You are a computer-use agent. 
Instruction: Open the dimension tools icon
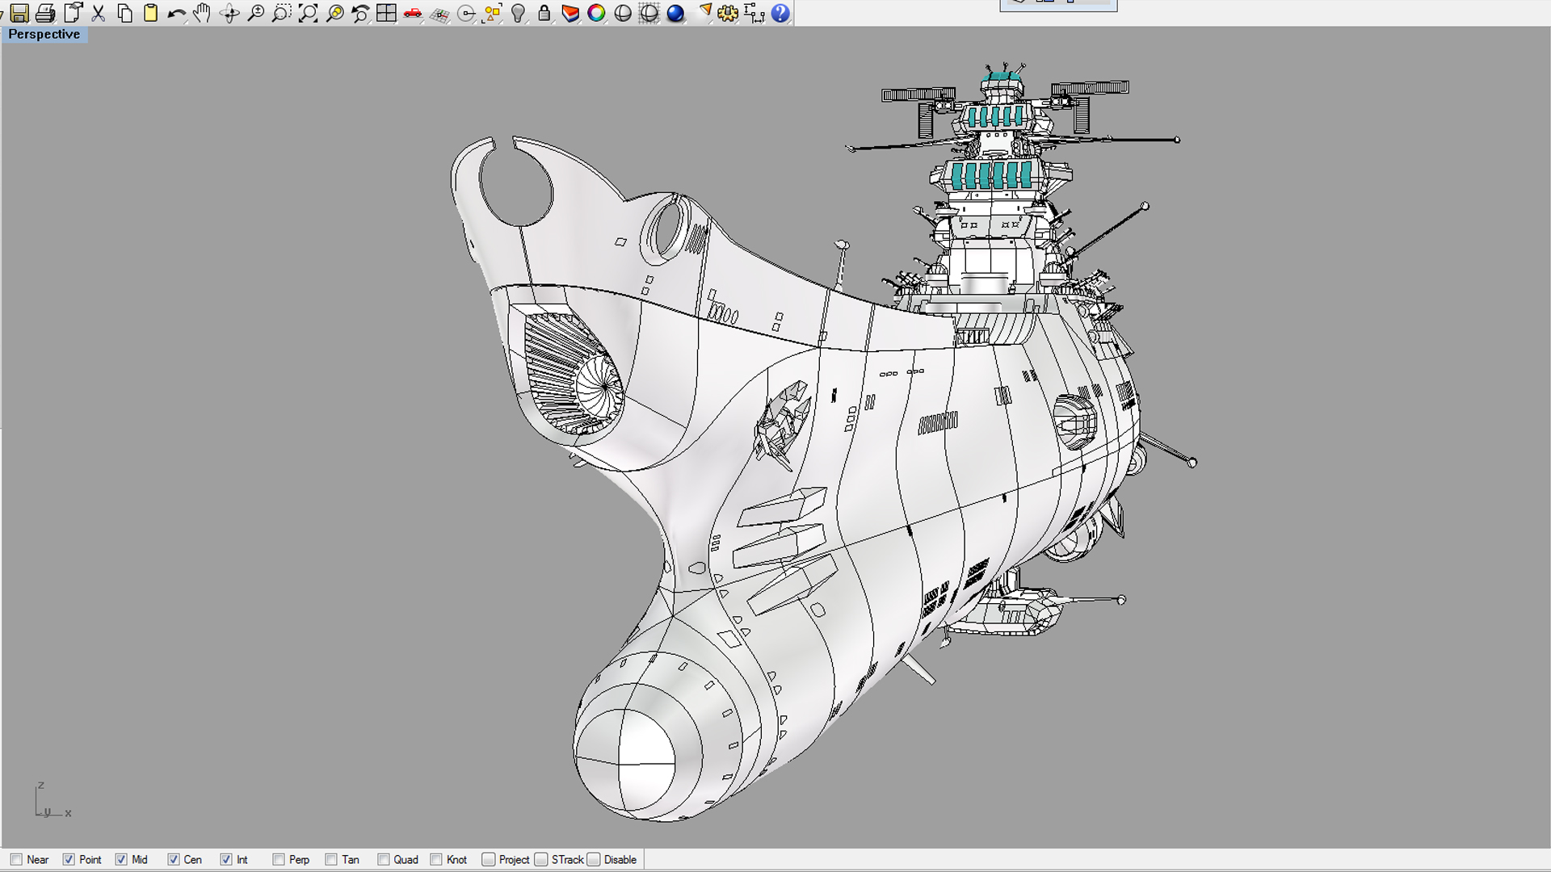[754, 13]
